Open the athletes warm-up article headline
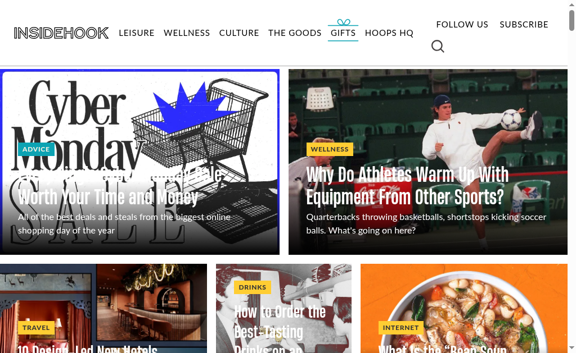 [x=407, y=186]
